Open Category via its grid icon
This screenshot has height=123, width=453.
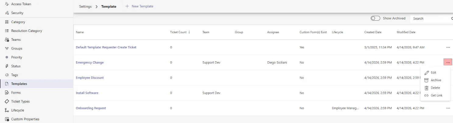pyautogui.click(x=7, y=22)
